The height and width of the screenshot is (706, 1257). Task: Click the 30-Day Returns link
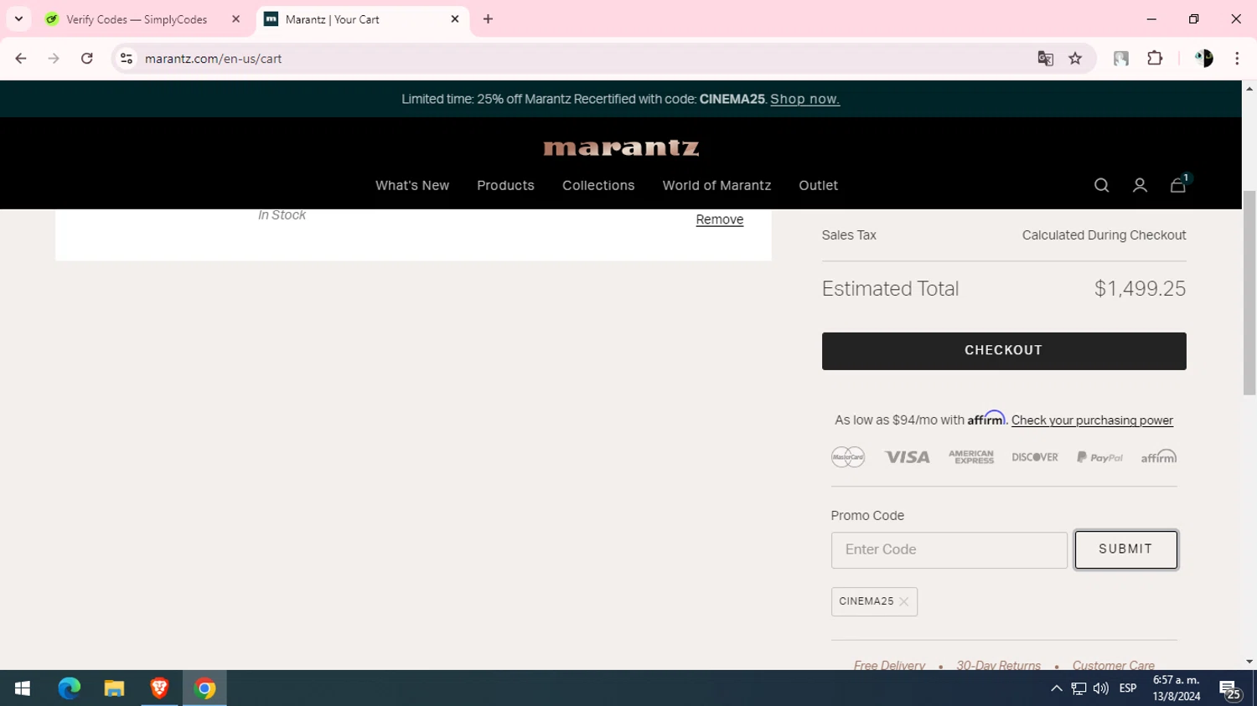click(998, 666)
